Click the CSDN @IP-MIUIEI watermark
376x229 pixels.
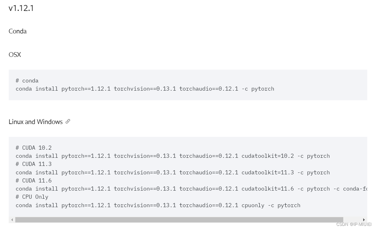354,224
